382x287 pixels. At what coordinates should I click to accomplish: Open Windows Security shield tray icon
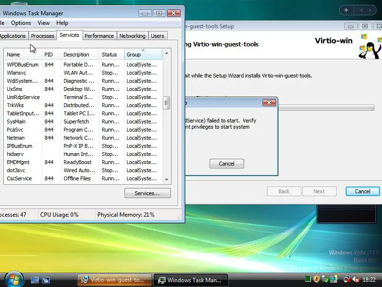tap(317, 279)
